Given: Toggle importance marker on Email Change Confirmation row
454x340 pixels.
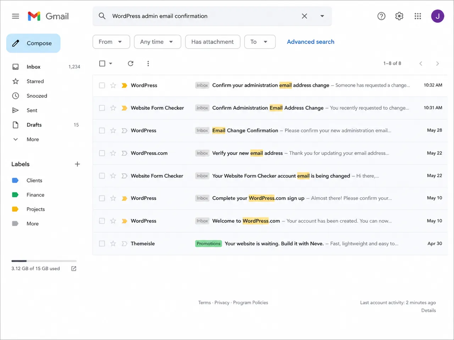Looking at the screenshot, I should tap(124, 131).
